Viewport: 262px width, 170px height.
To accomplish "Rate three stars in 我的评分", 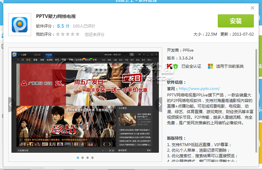I will coord(68,34).
